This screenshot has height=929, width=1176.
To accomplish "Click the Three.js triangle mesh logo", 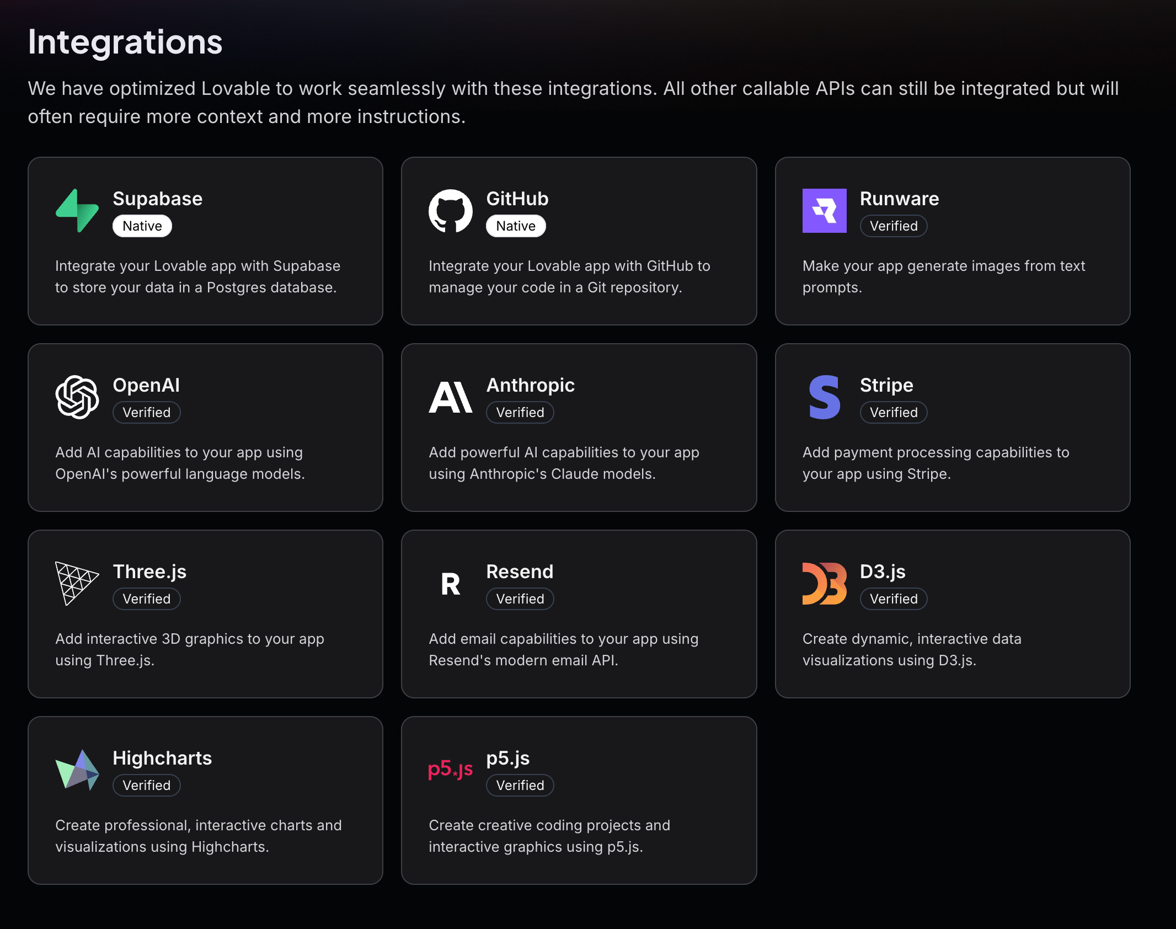I will [77, 584].
